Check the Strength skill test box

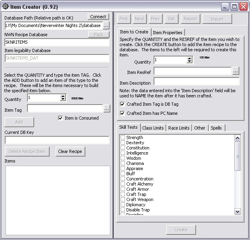click(x=123, y=137)
